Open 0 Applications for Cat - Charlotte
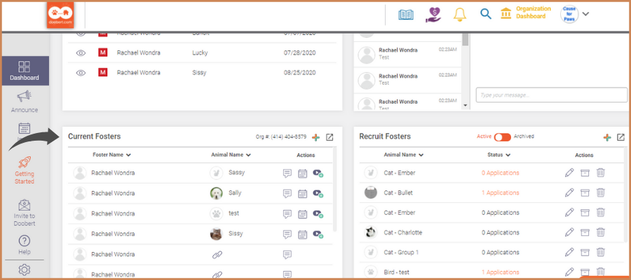The height and width of the screenshot is (280, 631). tap(500, 232)
